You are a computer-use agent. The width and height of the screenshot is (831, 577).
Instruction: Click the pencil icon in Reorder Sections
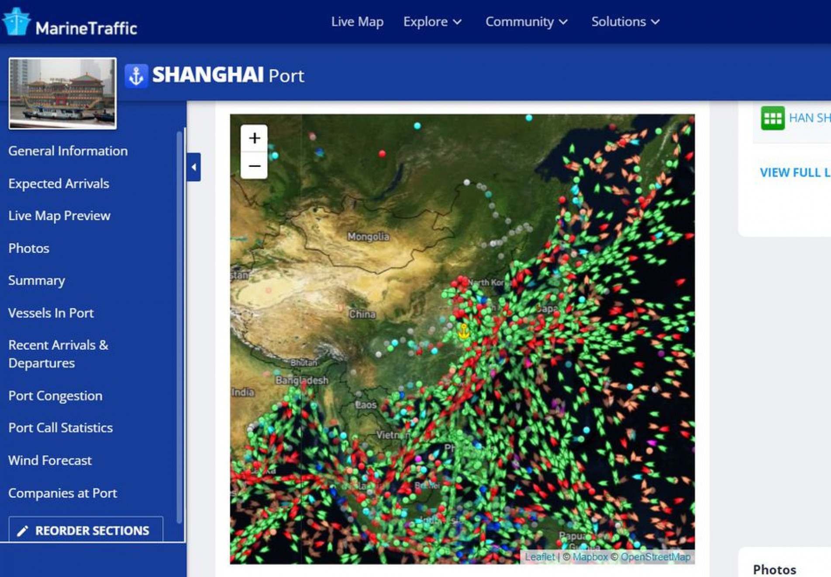point(22,531)
